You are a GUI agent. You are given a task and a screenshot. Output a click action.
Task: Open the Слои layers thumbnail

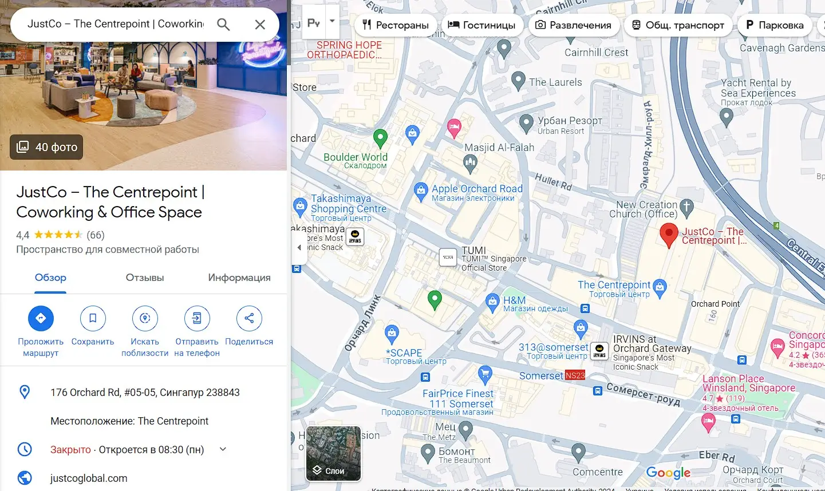pos(334,453)
